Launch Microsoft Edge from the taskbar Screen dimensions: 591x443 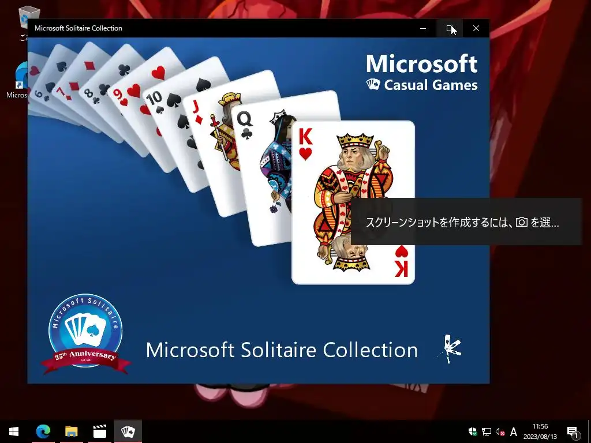(x=43, y=431)
